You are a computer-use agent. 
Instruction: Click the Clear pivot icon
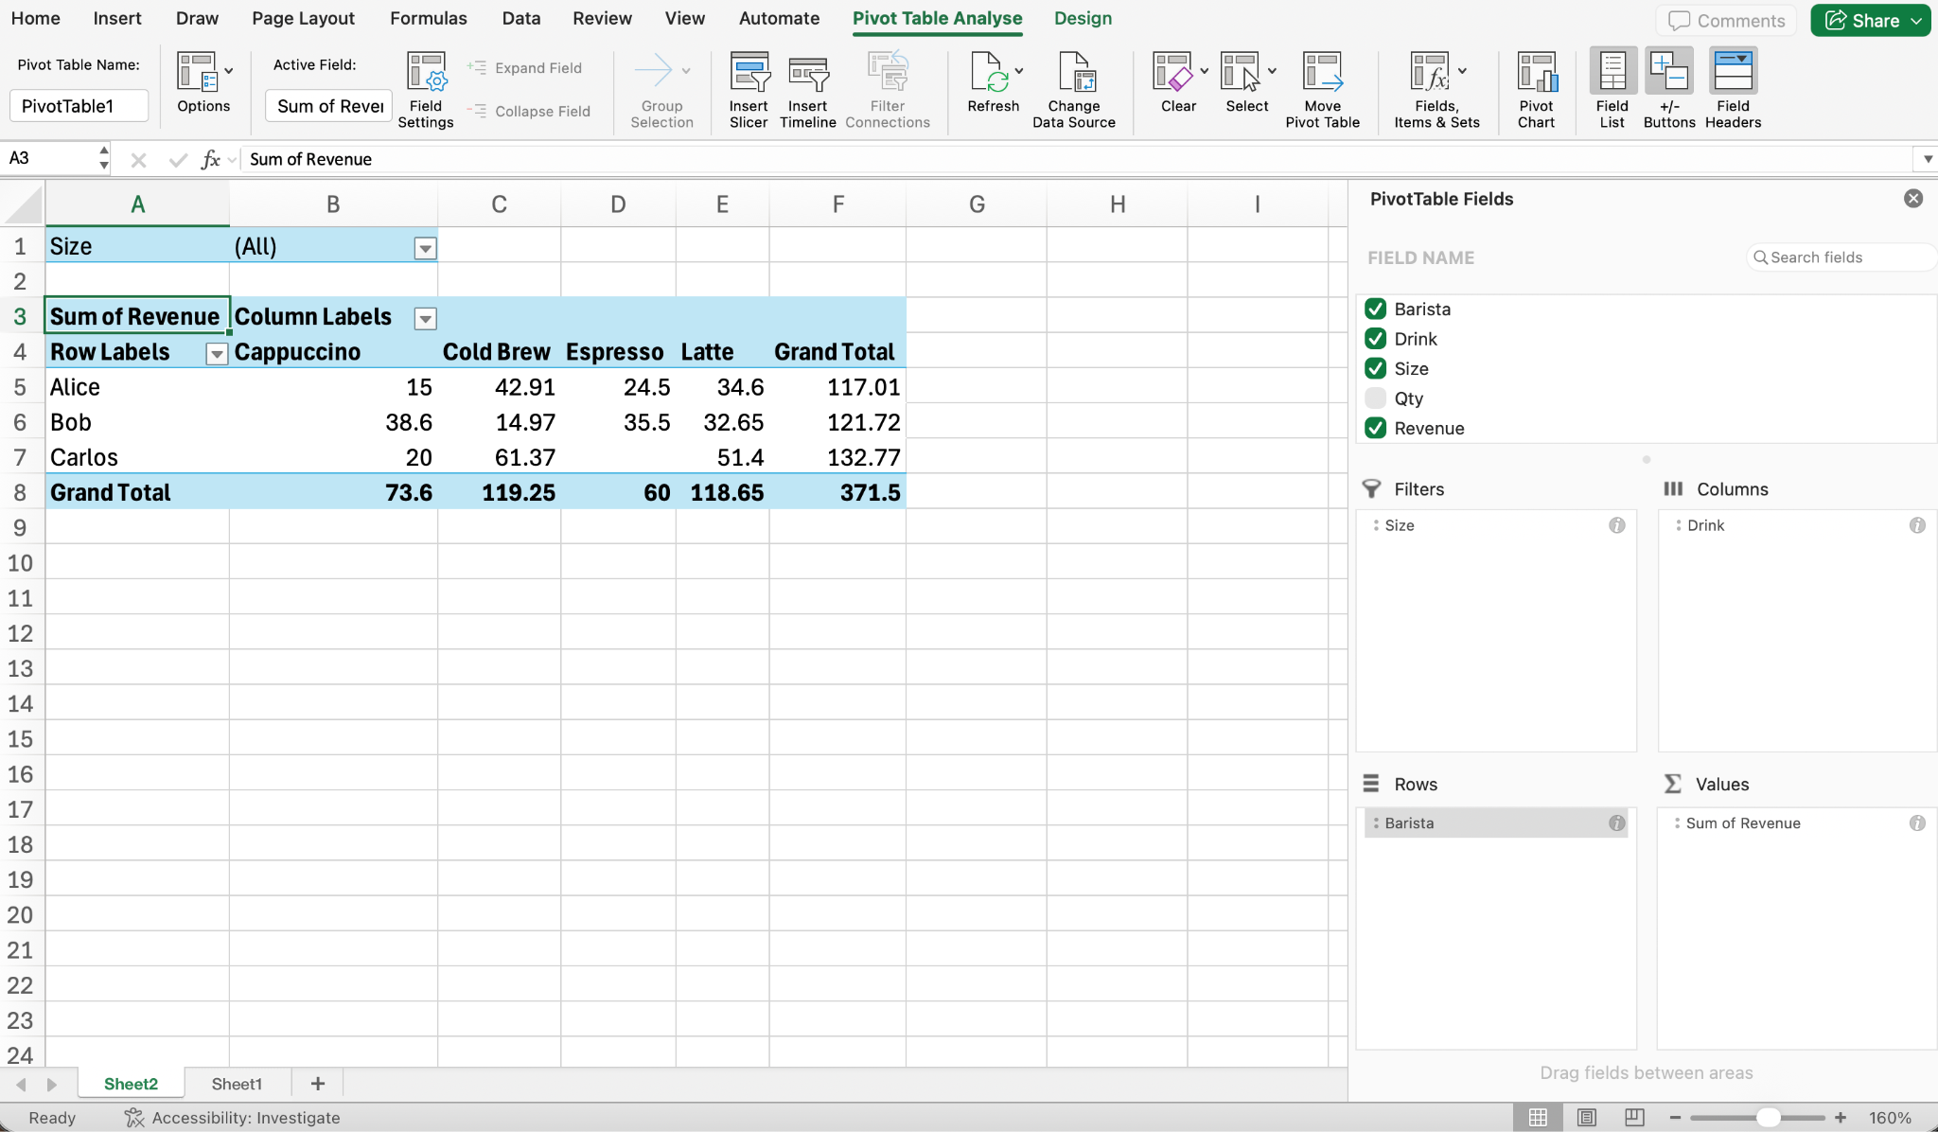1172,72
